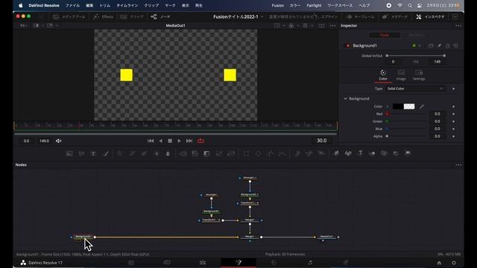Switch to the Image tab in Inspector
Screen dimensions: 477x268
coord(401,75)
